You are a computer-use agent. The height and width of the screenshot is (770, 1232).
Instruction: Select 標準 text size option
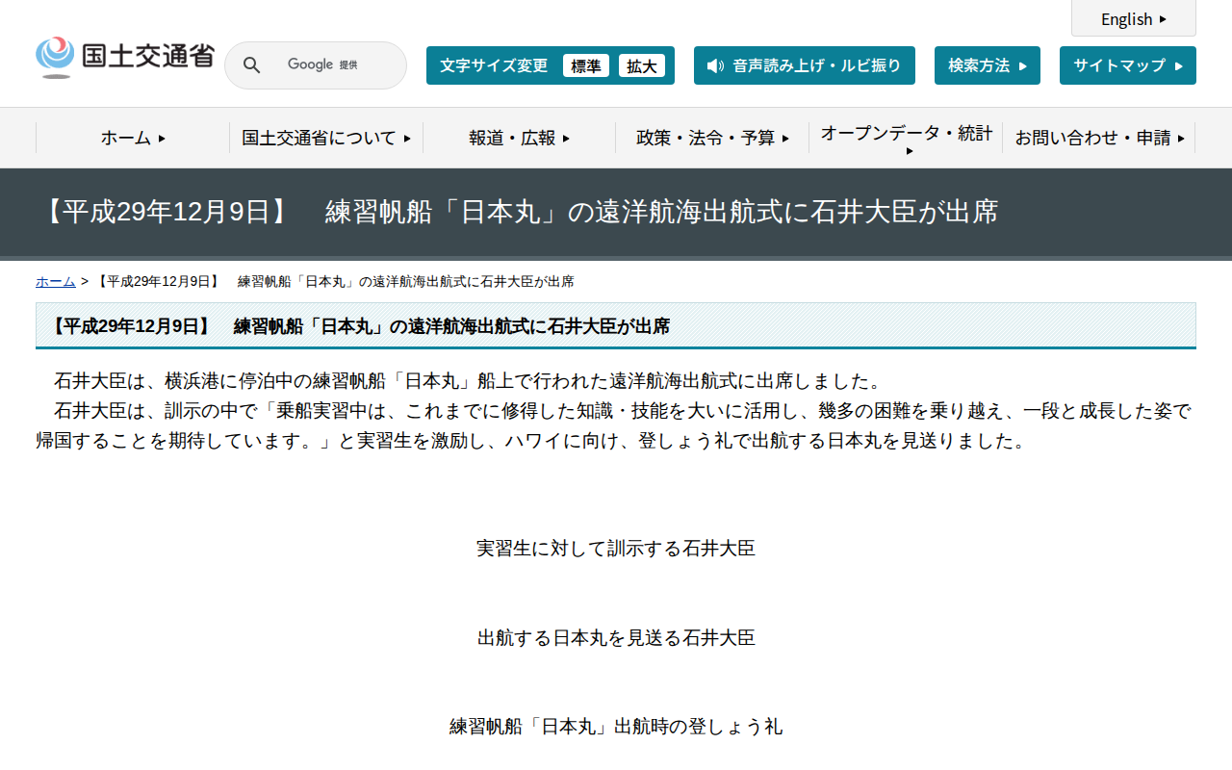tap(585, 65)
